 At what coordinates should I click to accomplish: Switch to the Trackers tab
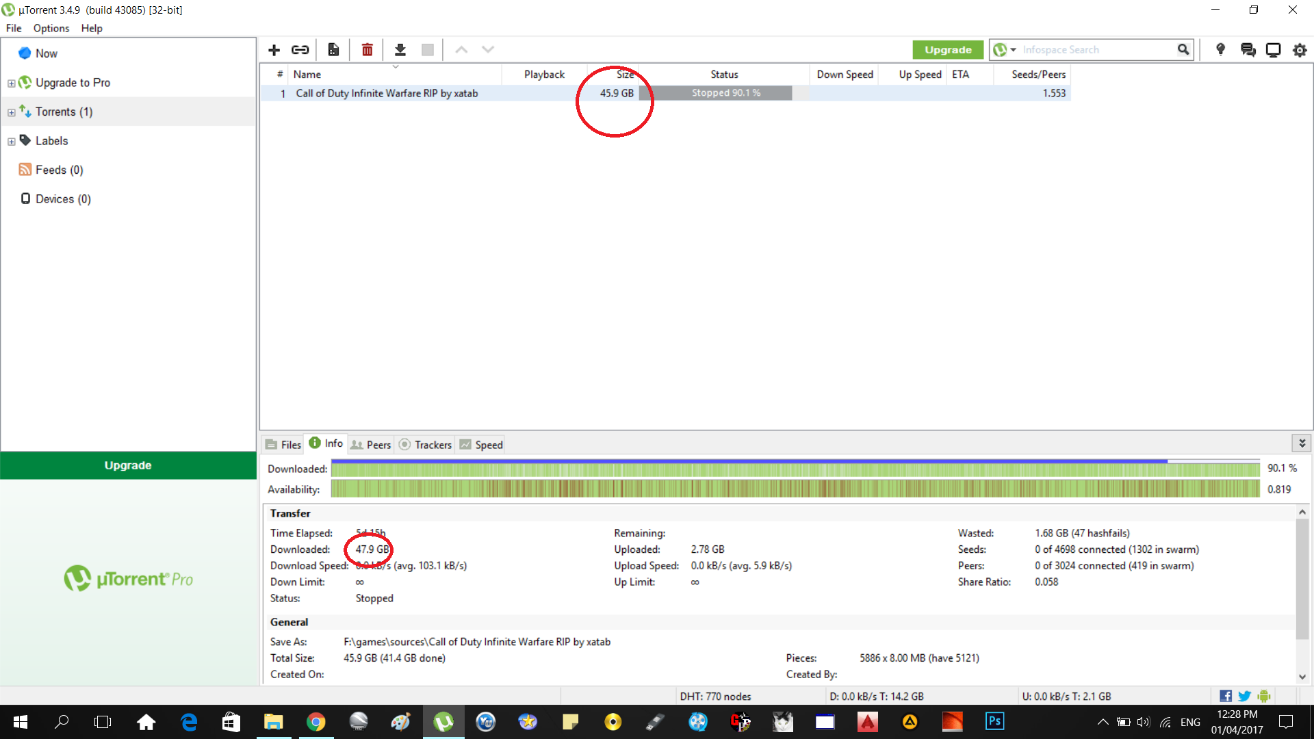pyautogui.click(x=425, y=445)
